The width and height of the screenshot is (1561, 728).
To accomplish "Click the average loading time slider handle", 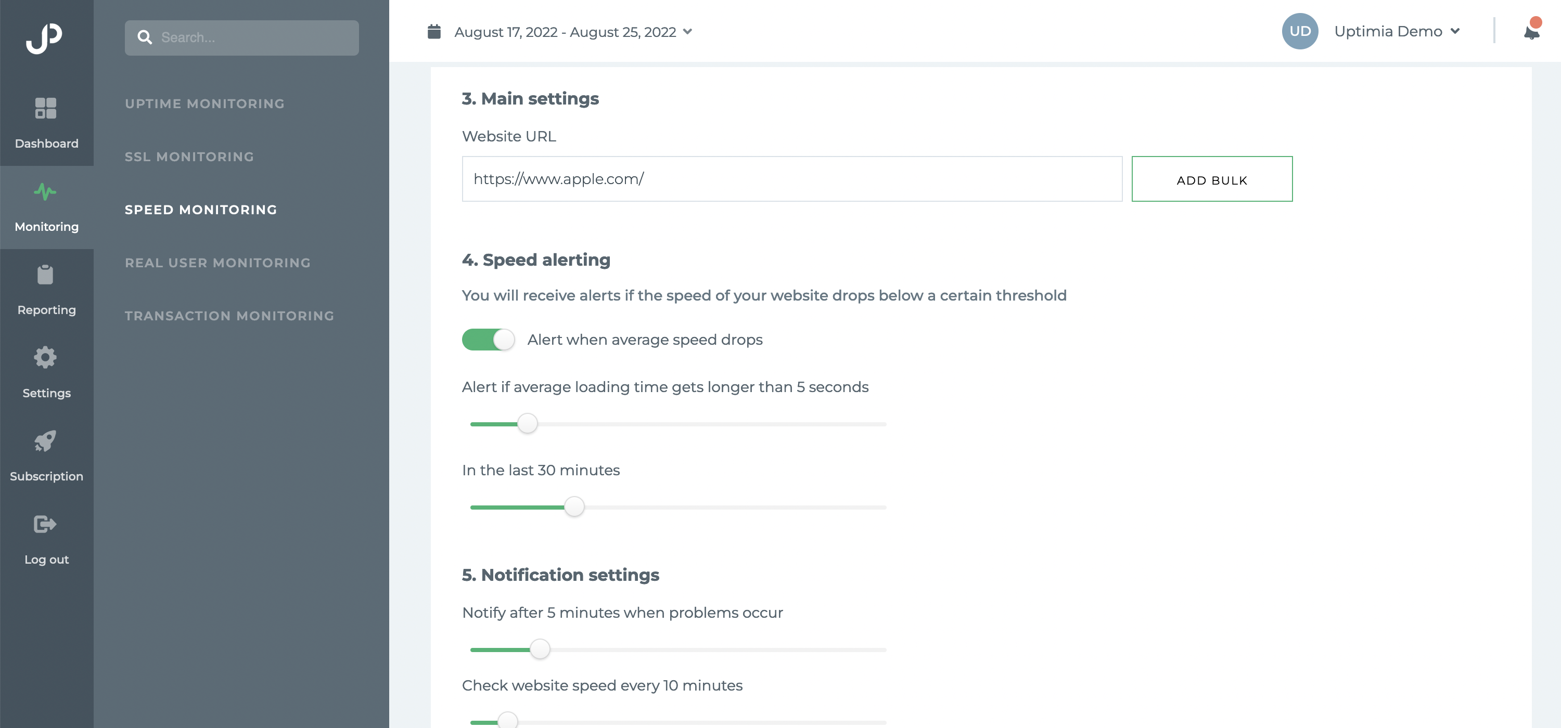I will click(x=527, y=423).
